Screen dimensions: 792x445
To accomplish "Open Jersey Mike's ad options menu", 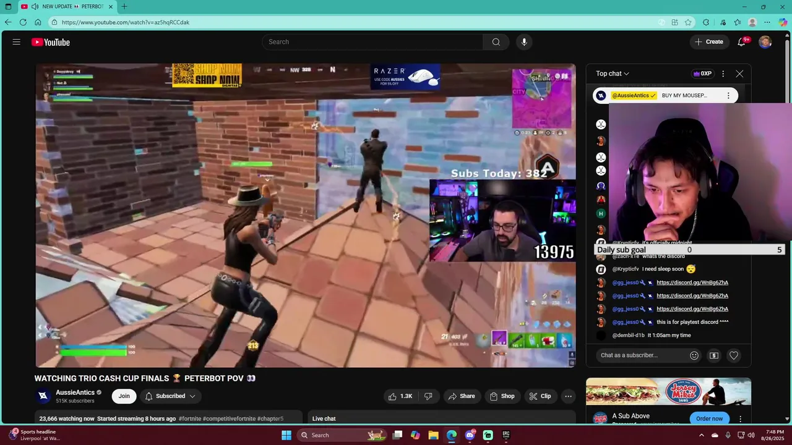I will pyautogui.click(x=740, y=418).
